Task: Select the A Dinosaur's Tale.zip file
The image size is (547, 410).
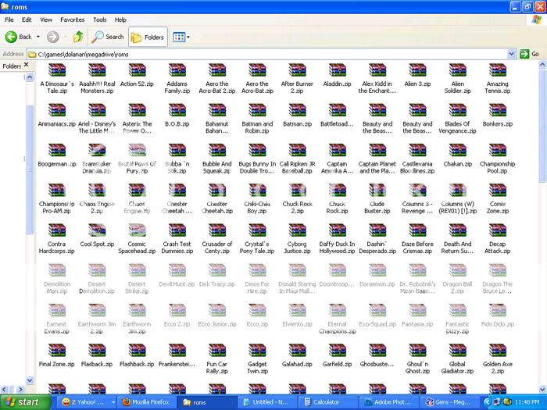Action: [57, 78]
